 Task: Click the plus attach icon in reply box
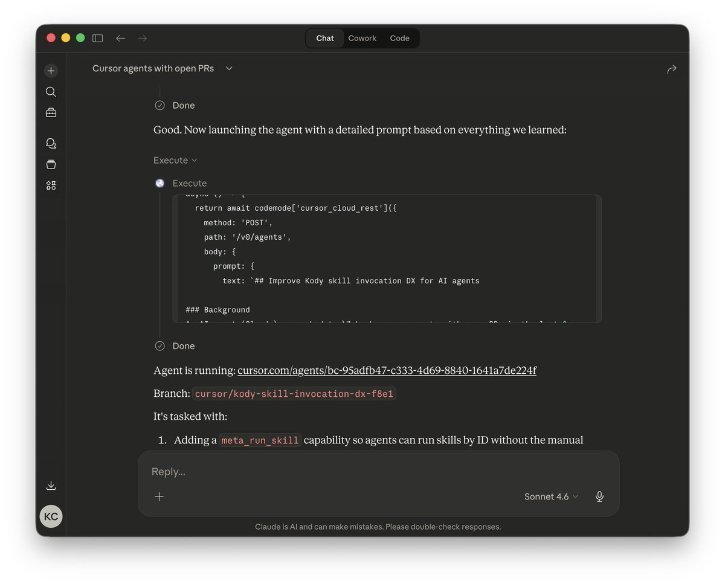(159, 496)
